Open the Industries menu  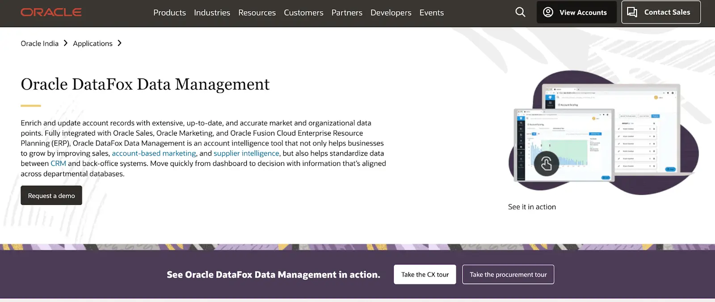click(x=212, y=12)
